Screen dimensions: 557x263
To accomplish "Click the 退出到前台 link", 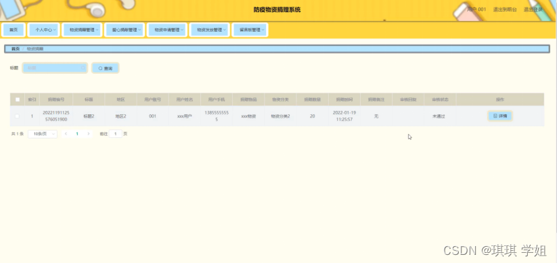I will click(x=505, y=9).
